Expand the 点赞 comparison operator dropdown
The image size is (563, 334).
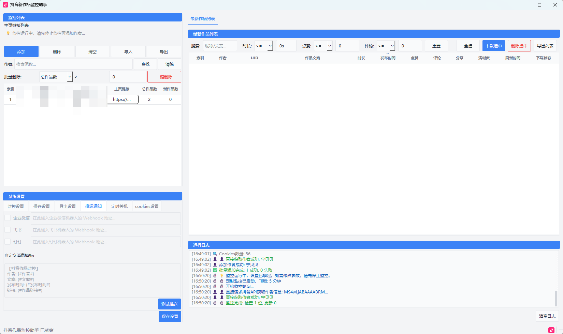pyautogui.click(x=323, y=46)
